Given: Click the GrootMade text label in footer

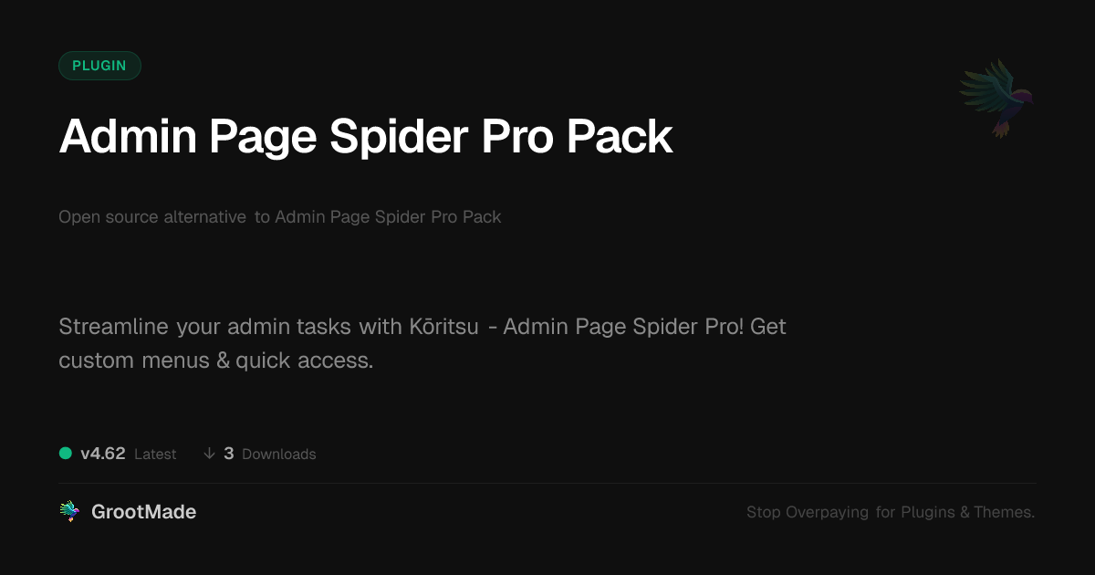Looking at the screenshot, I should pyautogui.click(x=144, y=512).
